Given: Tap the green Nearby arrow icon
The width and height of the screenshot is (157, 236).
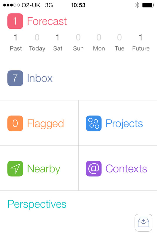Looking at the screenshot, I should coord(15,169).
